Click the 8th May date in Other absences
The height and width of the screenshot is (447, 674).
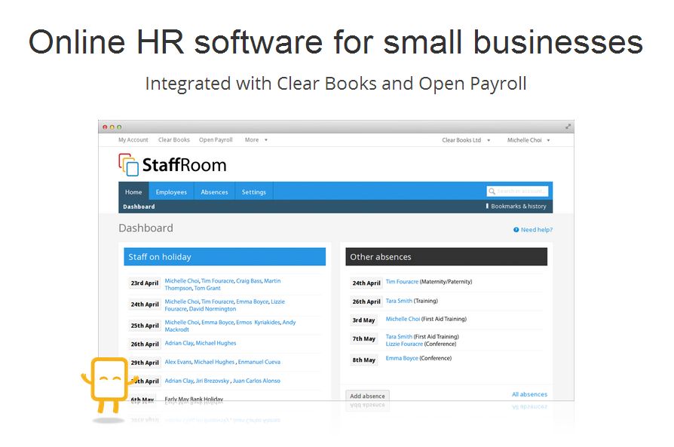[363, 360]
